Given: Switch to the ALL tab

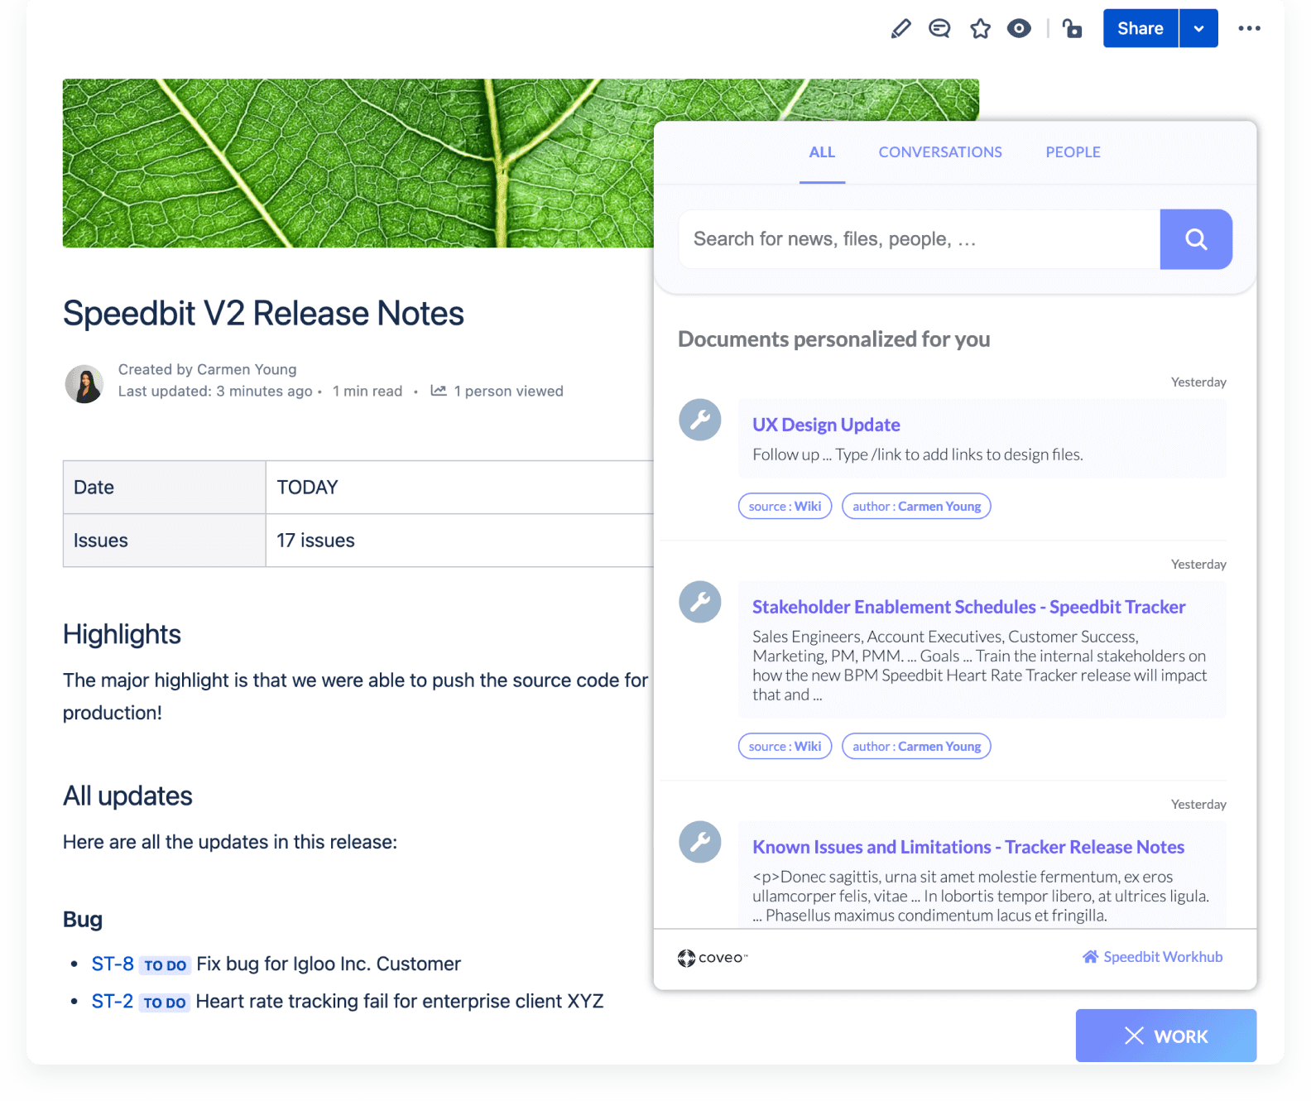Looking at the screenshot, I should pos(822,152).
